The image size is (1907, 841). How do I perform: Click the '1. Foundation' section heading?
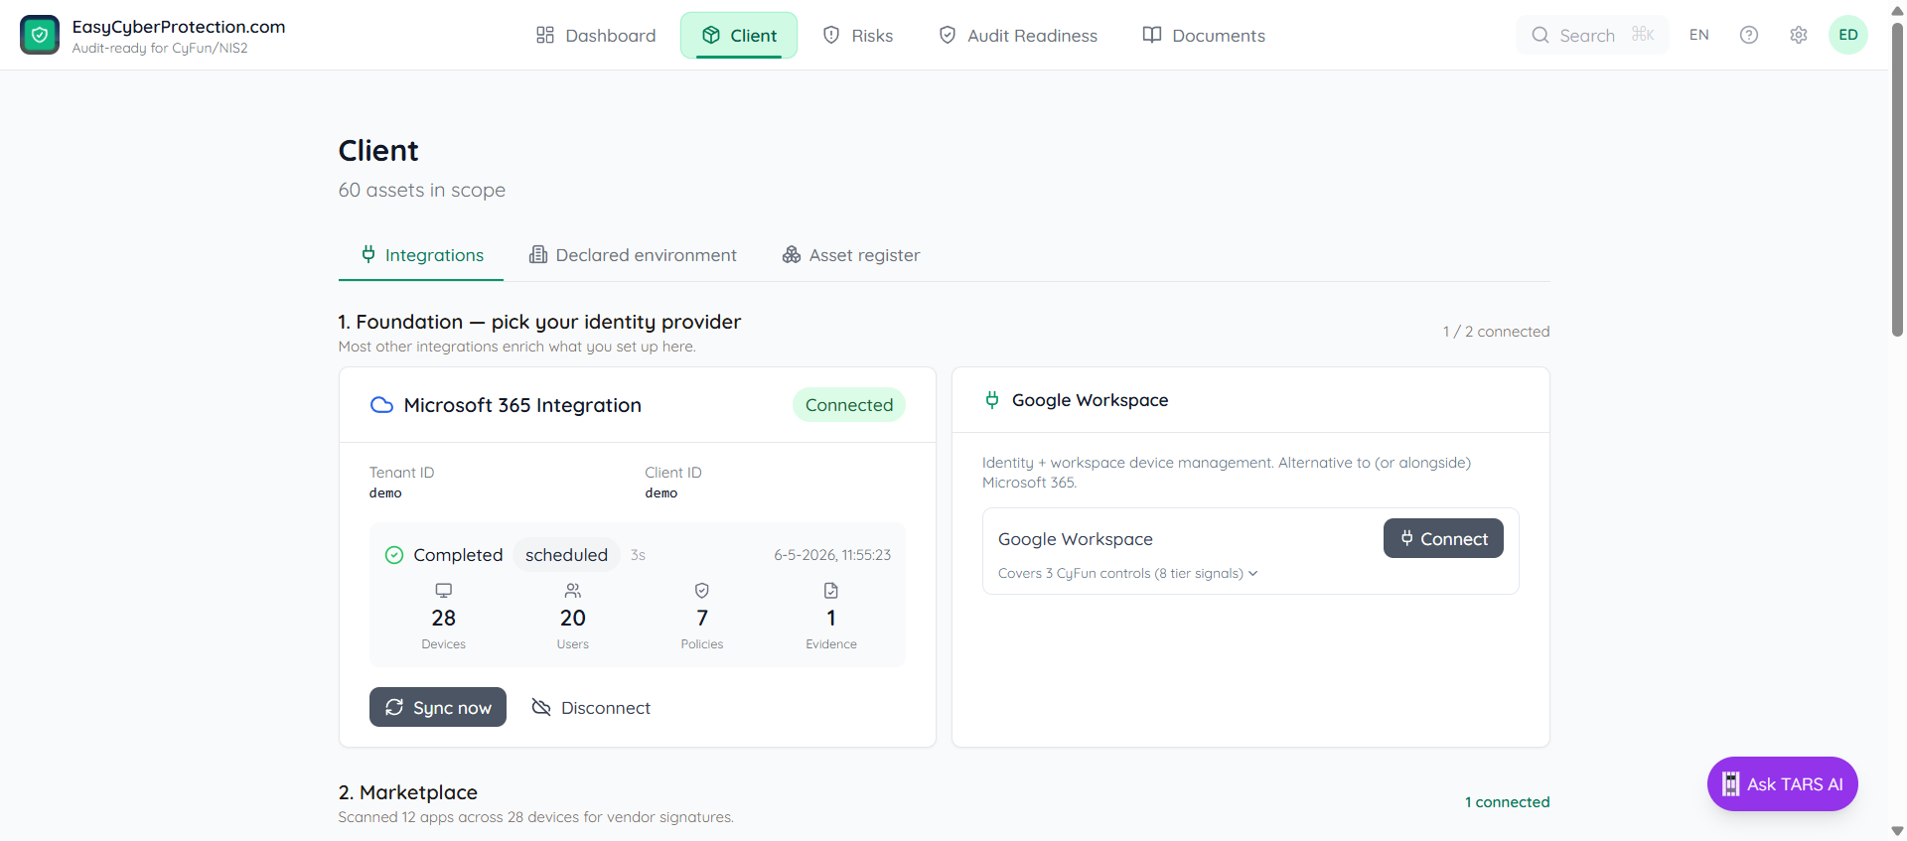pos(539,322)
